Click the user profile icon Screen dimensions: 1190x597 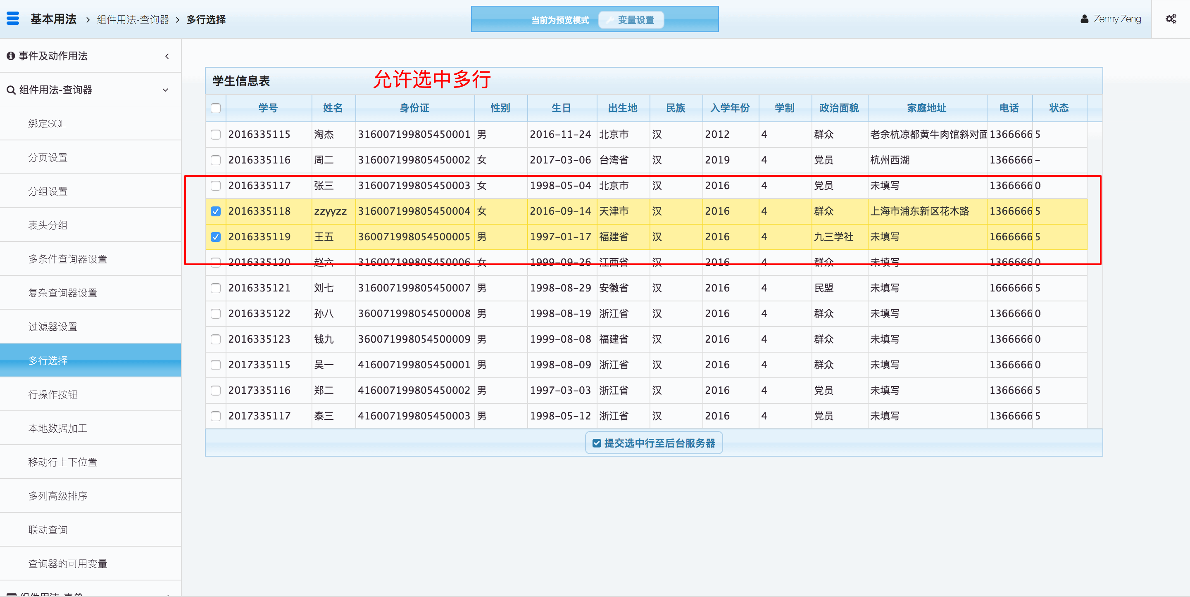pos(1084,19)
